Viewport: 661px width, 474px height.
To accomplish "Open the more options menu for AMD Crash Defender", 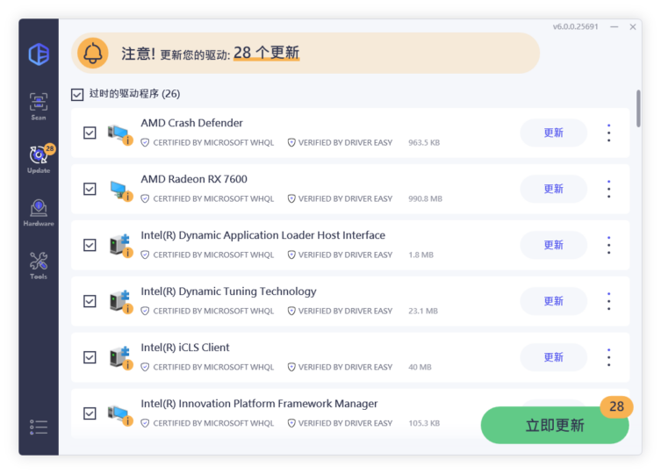I will [x=608, y=133].
